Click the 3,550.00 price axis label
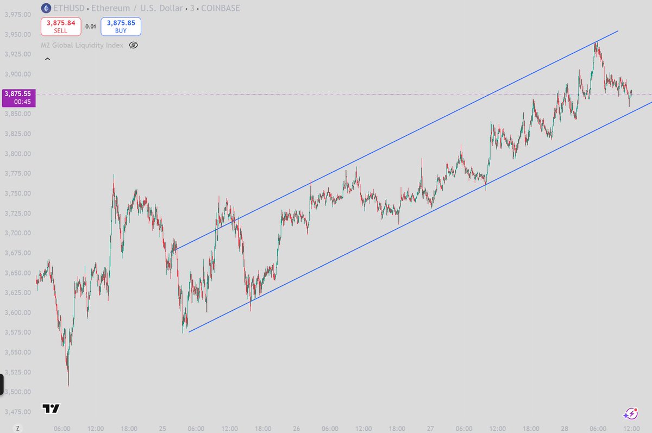The image size is (652, 433). pos(17,352)
